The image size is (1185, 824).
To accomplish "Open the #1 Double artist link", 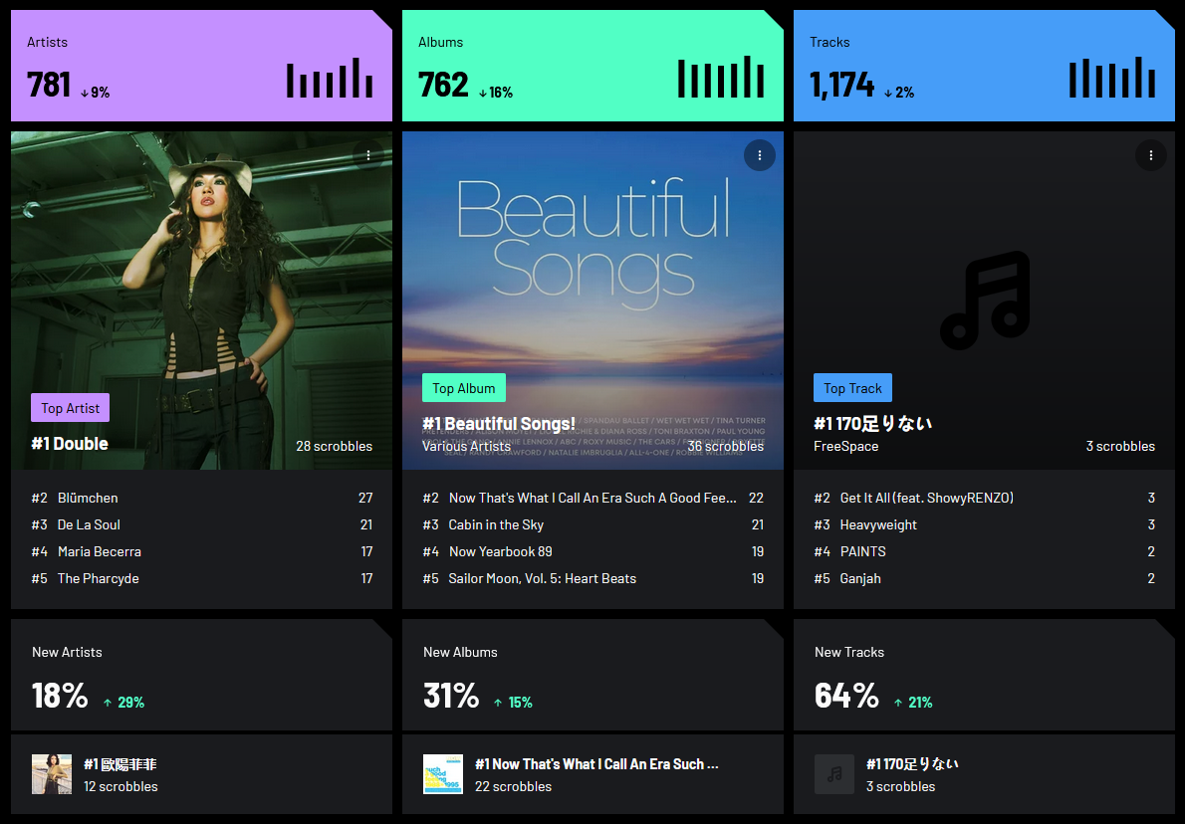I will [70, 444].
